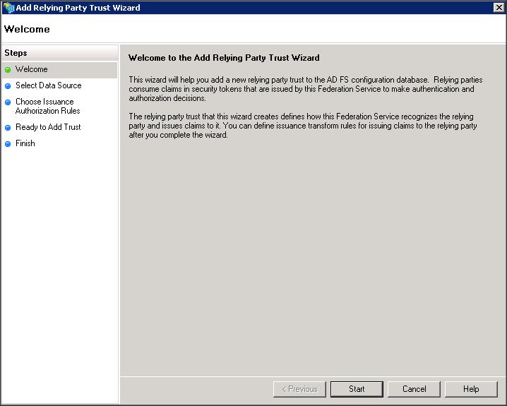The image size is (507, 406).
Task: Click the bold Welcome to the Wizard heading
Action: [224, 58]
